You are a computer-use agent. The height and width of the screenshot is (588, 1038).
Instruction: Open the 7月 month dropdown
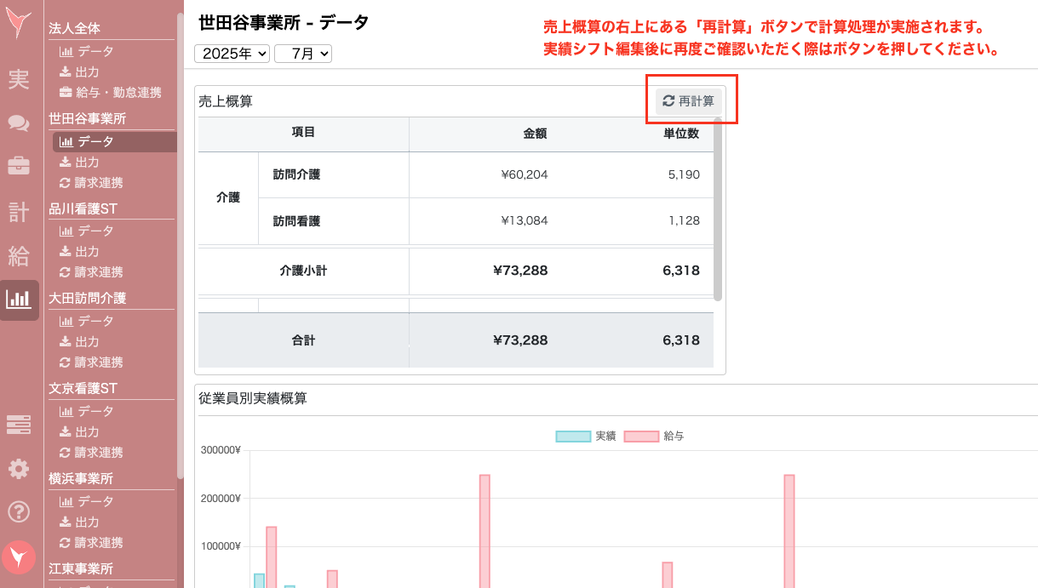click(304, 54)
